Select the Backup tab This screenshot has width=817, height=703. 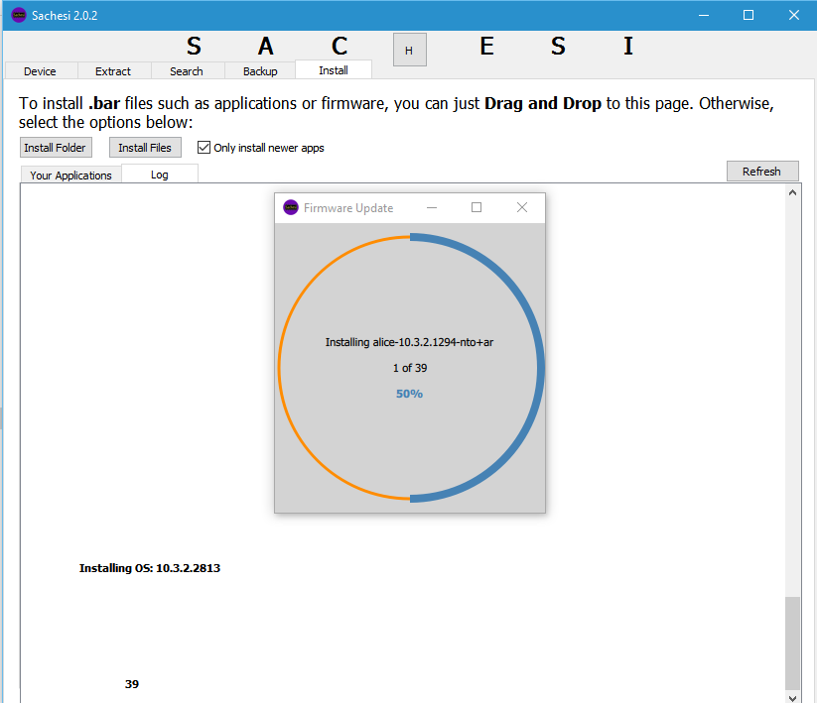(x=260, y=71)
